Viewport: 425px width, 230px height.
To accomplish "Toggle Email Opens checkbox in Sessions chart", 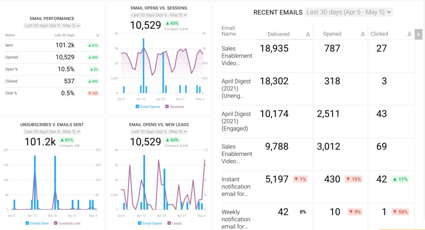I will pos(137,107).
